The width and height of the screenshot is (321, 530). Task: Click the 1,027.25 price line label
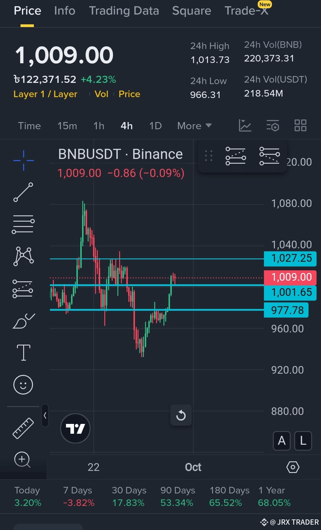290,258
